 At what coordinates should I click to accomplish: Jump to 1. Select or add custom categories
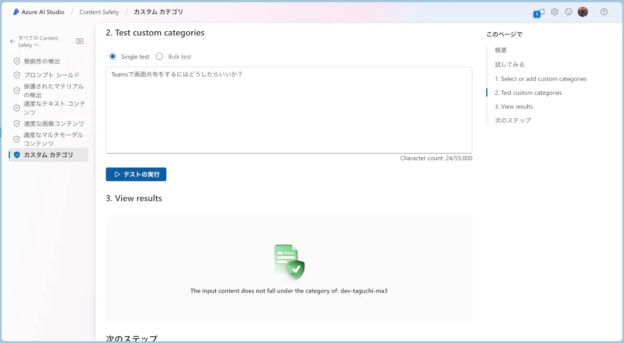(541, 79)
